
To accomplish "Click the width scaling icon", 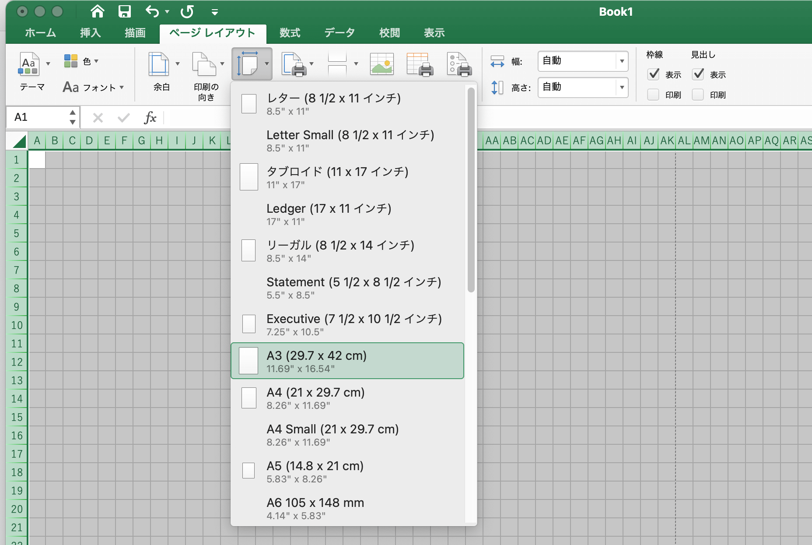I will [497, 61].
